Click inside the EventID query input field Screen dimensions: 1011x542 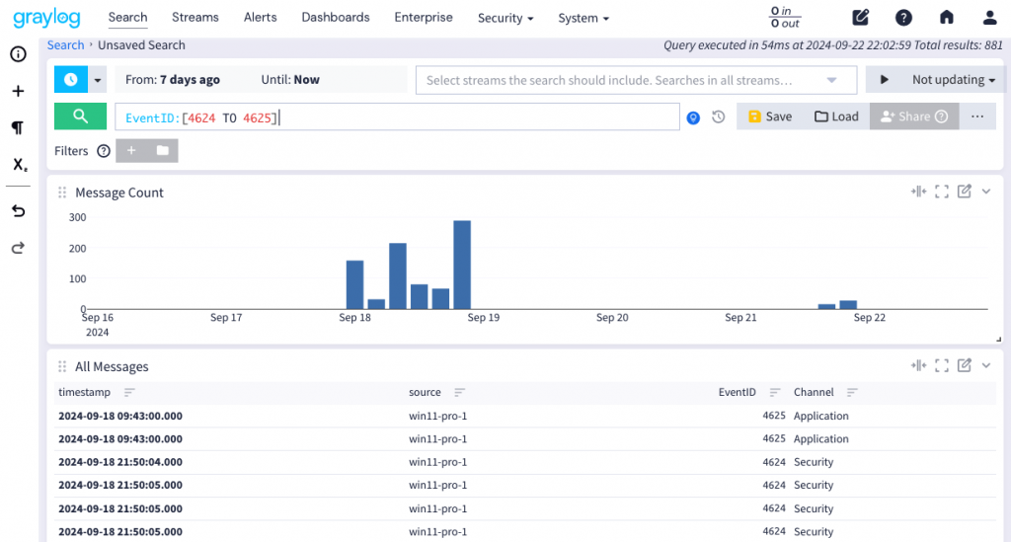click(x=397, y=117)
